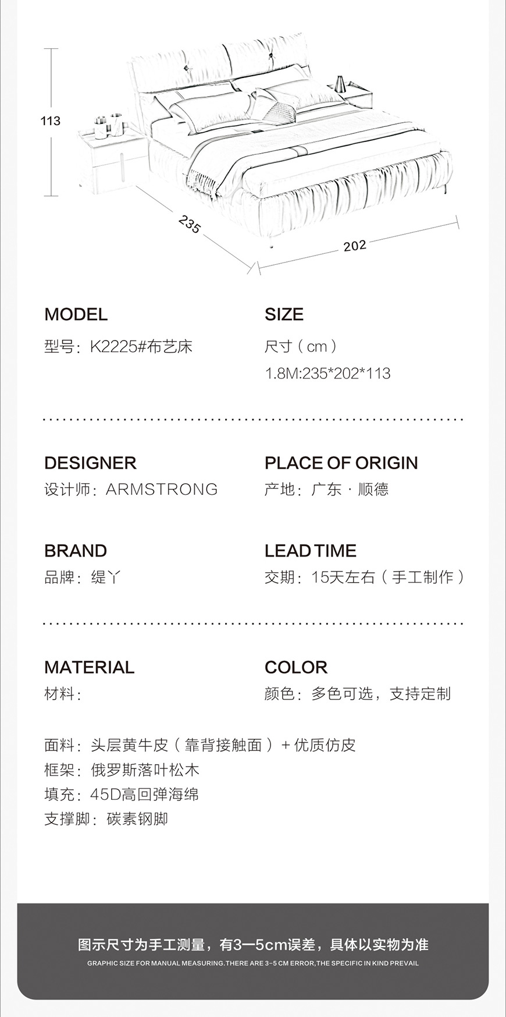Select the PLACE OF ORIGIN heading
The height and width of the screenshot is (1017, 506).
pyautogui.click(x=341, y=463)
